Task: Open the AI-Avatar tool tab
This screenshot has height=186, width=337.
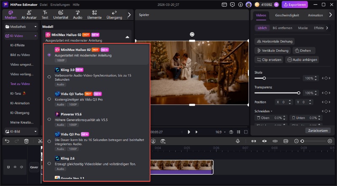Action: [29, 14]
